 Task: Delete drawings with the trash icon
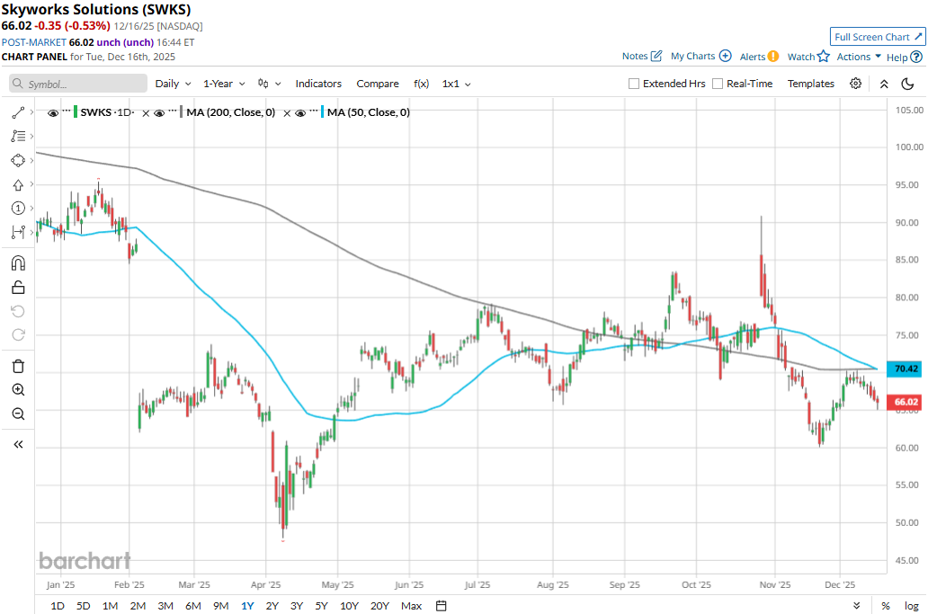coord(18,366)
